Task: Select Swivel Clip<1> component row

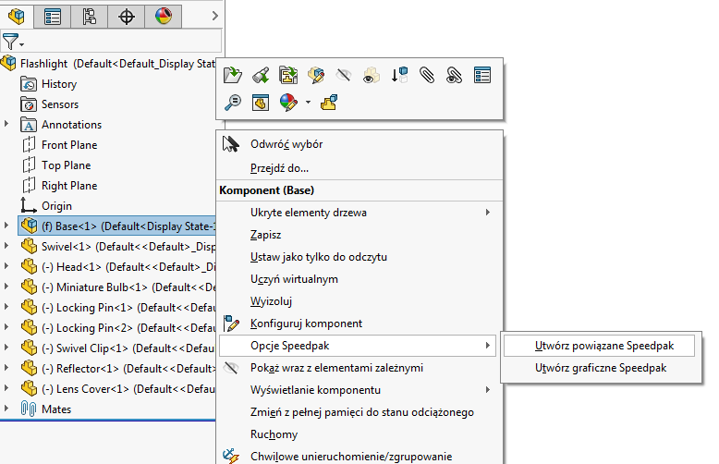Action: click(117, 348)
